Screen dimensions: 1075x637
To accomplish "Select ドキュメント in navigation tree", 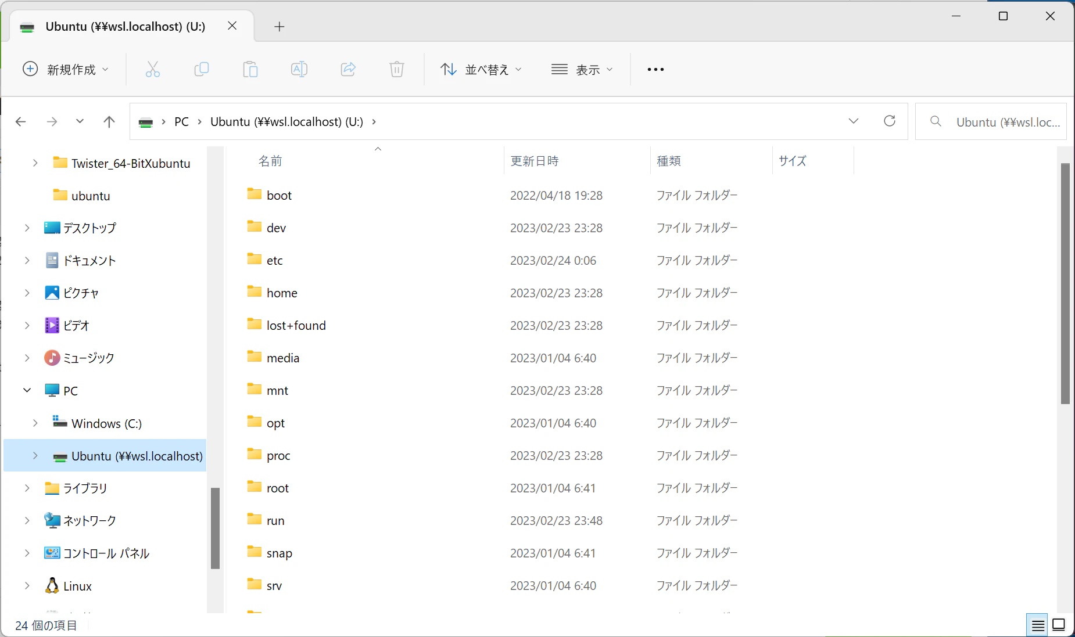I will pos(89,261).
